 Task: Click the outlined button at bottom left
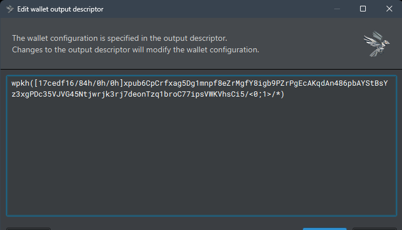click(x=29, y=229)
